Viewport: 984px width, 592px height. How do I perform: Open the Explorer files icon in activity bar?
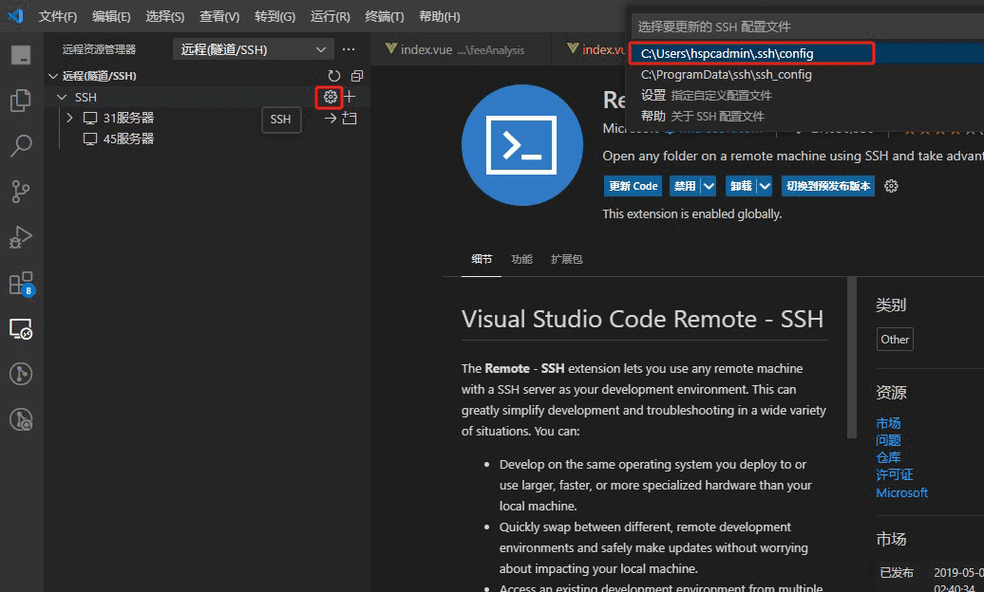(x=21, y=101)
